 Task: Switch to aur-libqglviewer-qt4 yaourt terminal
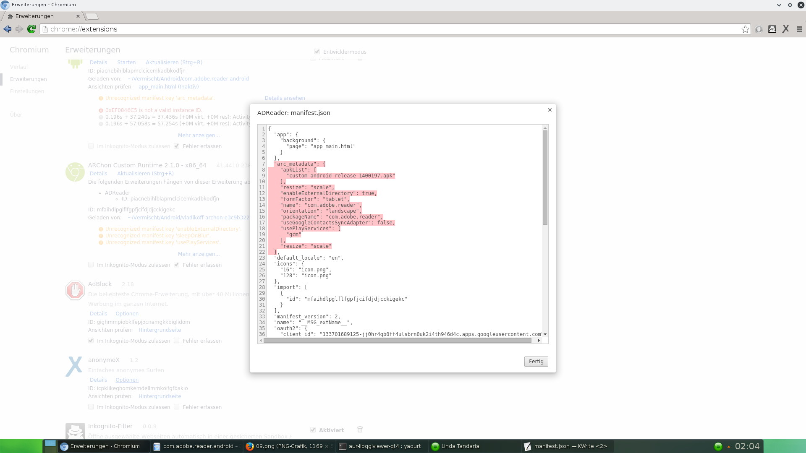point(382,446)
